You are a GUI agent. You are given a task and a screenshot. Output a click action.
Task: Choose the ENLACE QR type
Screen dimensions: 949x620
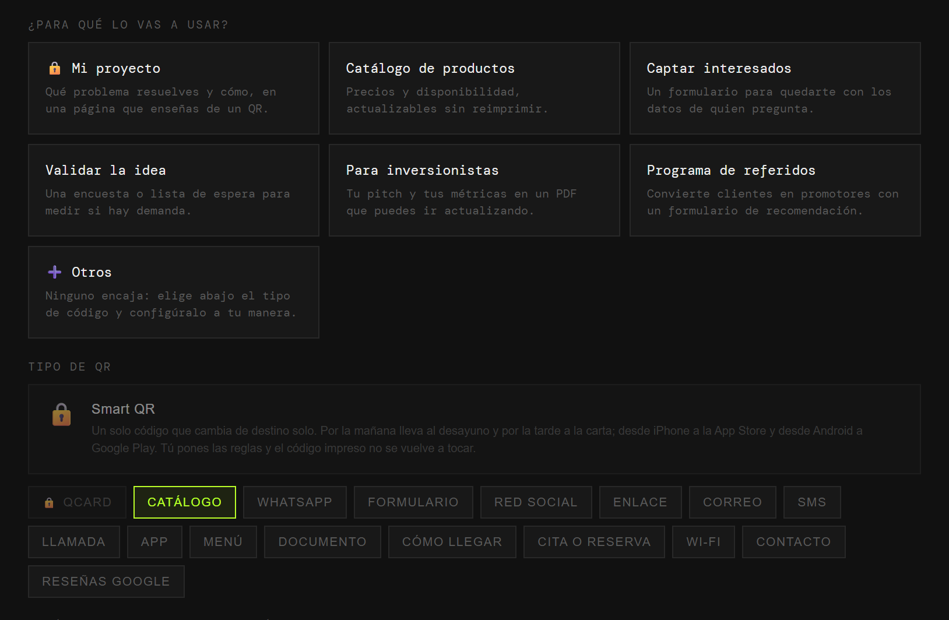(641, 502)
